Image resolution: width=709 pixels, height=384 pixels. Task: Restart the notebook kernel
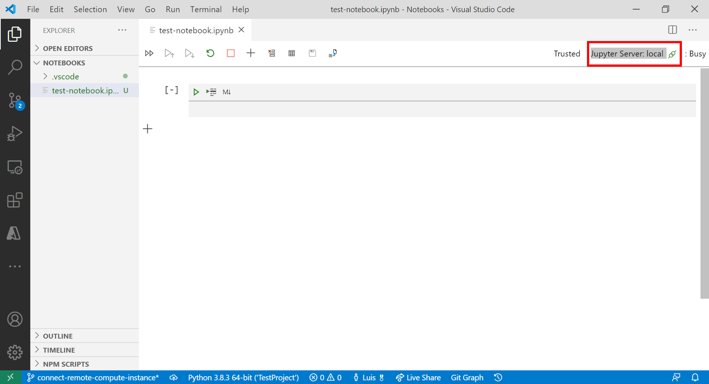click(x=210, y=53)
